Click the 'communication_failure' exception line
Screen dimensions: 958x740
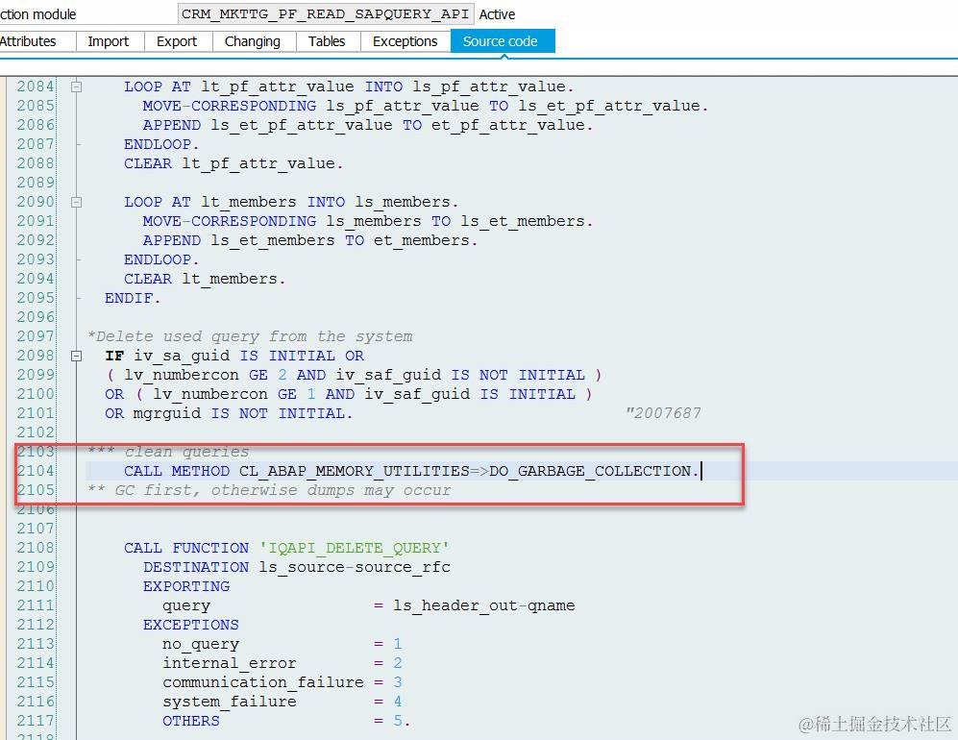(x=282, y=682)
